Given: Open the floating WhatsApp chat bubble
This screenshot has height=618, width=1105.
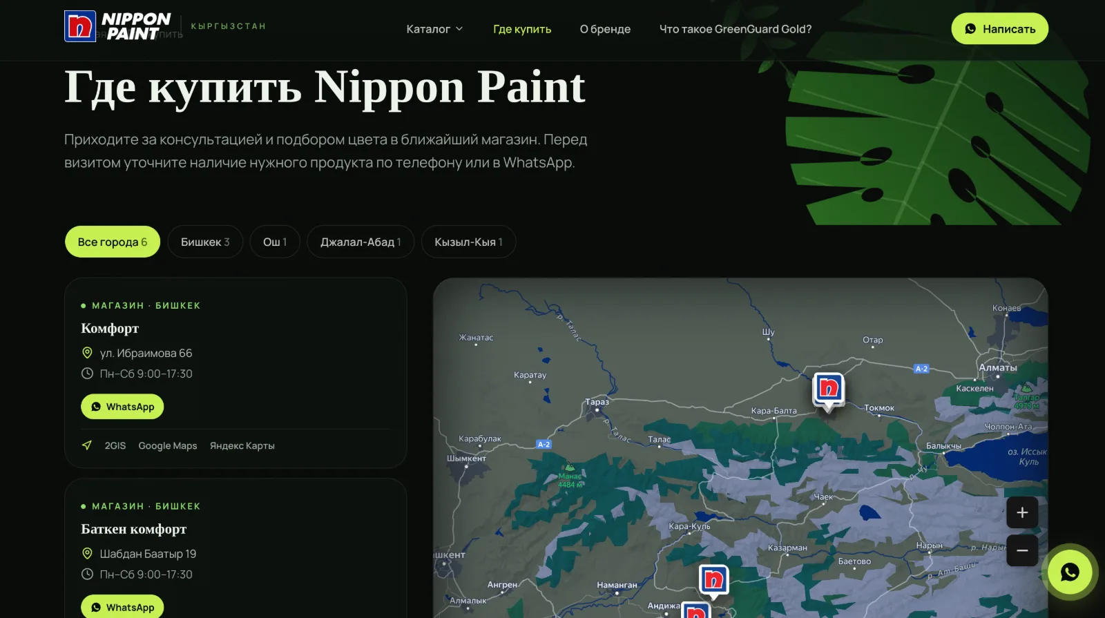Looking at the screenshot, I should pos(1070,572).
